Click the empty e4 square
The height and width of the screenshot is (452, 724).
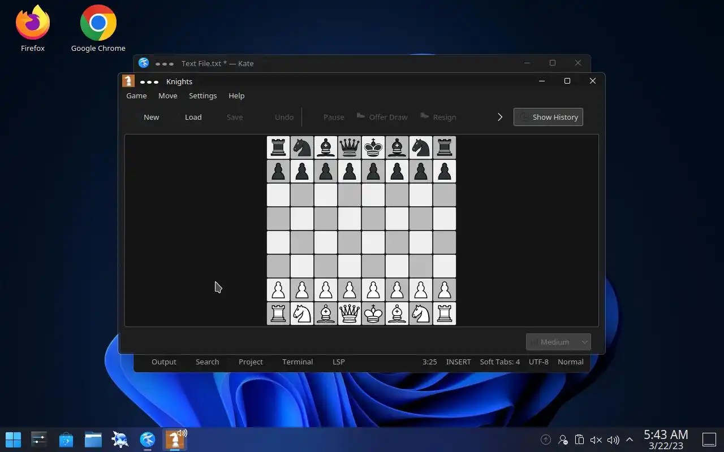373,242
